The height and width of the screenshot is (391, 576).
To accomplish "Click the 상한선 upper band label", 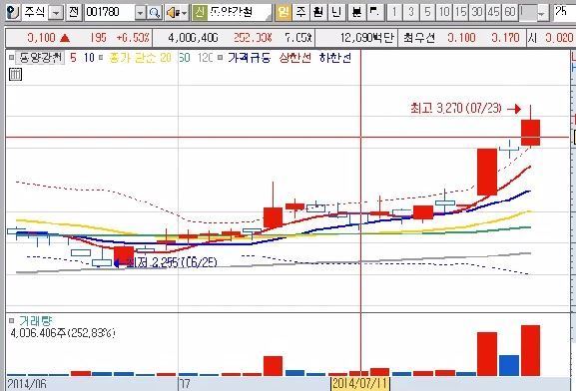I will [x=294, y=58].
